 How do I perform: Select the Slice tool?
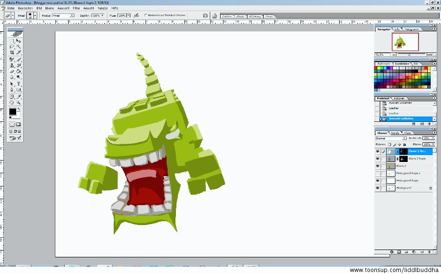[x=19, y=52]
